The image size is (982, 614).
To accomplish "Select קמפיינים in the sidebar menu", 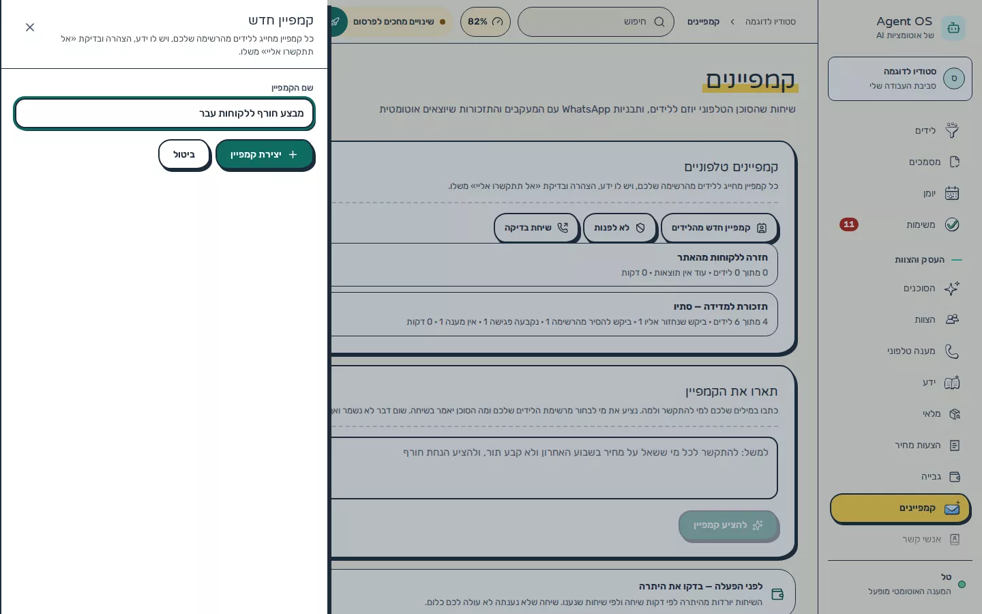I will coord(900,508).
